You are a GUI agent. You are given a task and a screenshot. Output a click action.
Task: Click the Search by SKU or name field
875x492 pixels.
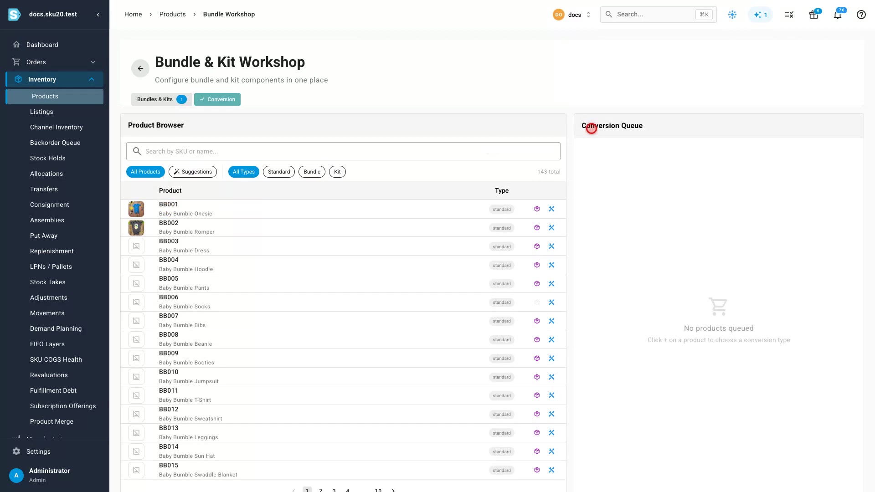343,151
